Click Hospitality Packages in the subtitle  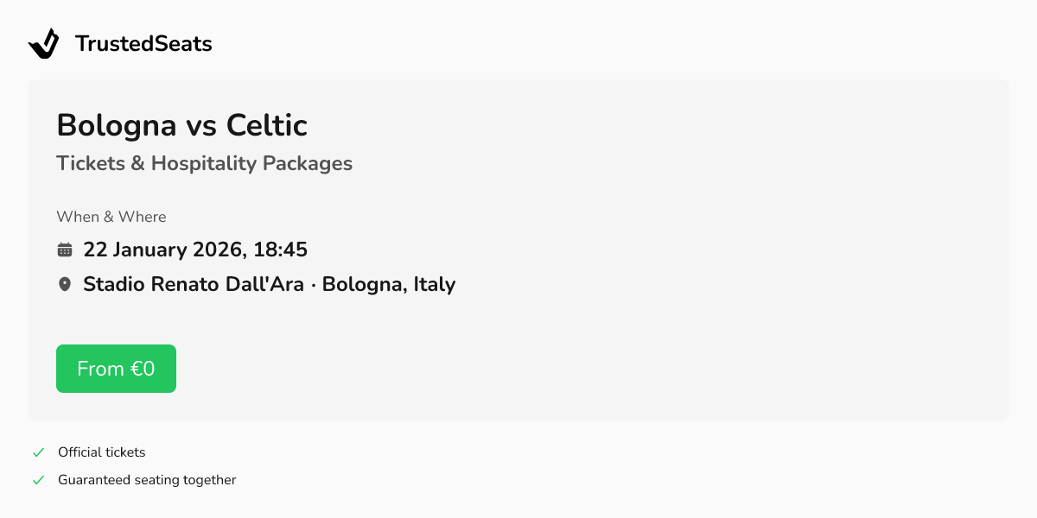coord(251,163)
